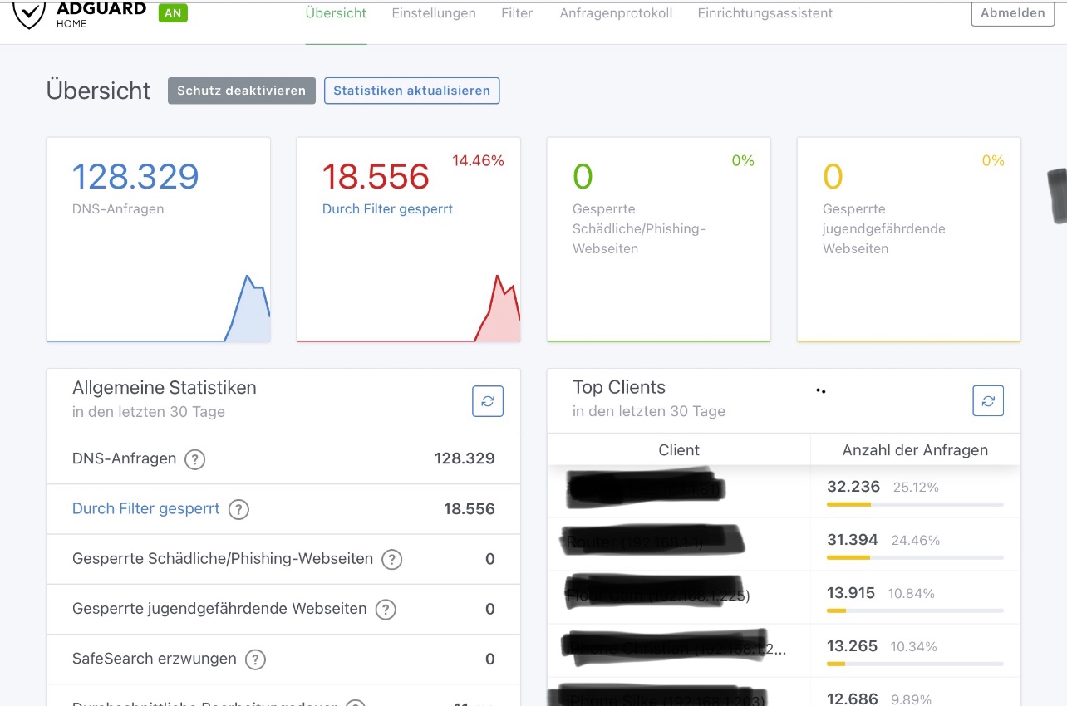Click the 14.46% percentage label

478,161
